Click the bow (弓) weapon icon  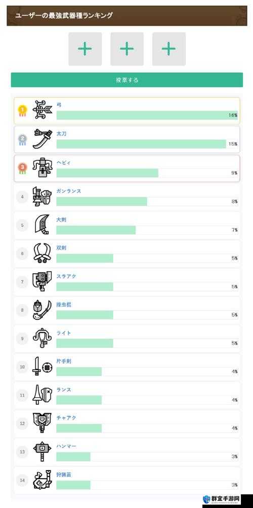pyautogui.click(x=42, y=110)
